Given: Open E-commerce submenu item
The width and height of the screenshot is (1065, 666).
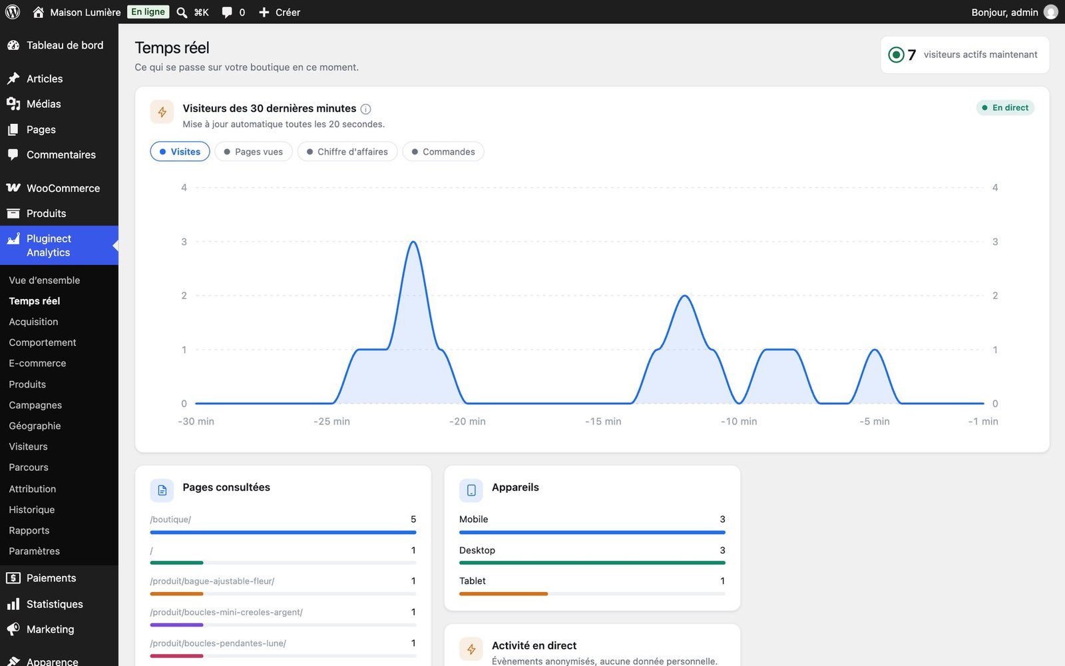Looking at the screenshot, I should 37,364.
